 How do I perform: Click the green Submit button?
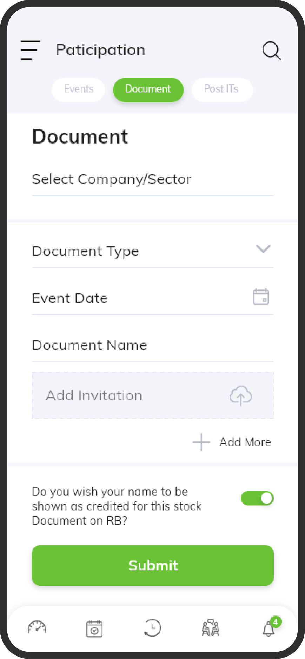coord(153,565)
